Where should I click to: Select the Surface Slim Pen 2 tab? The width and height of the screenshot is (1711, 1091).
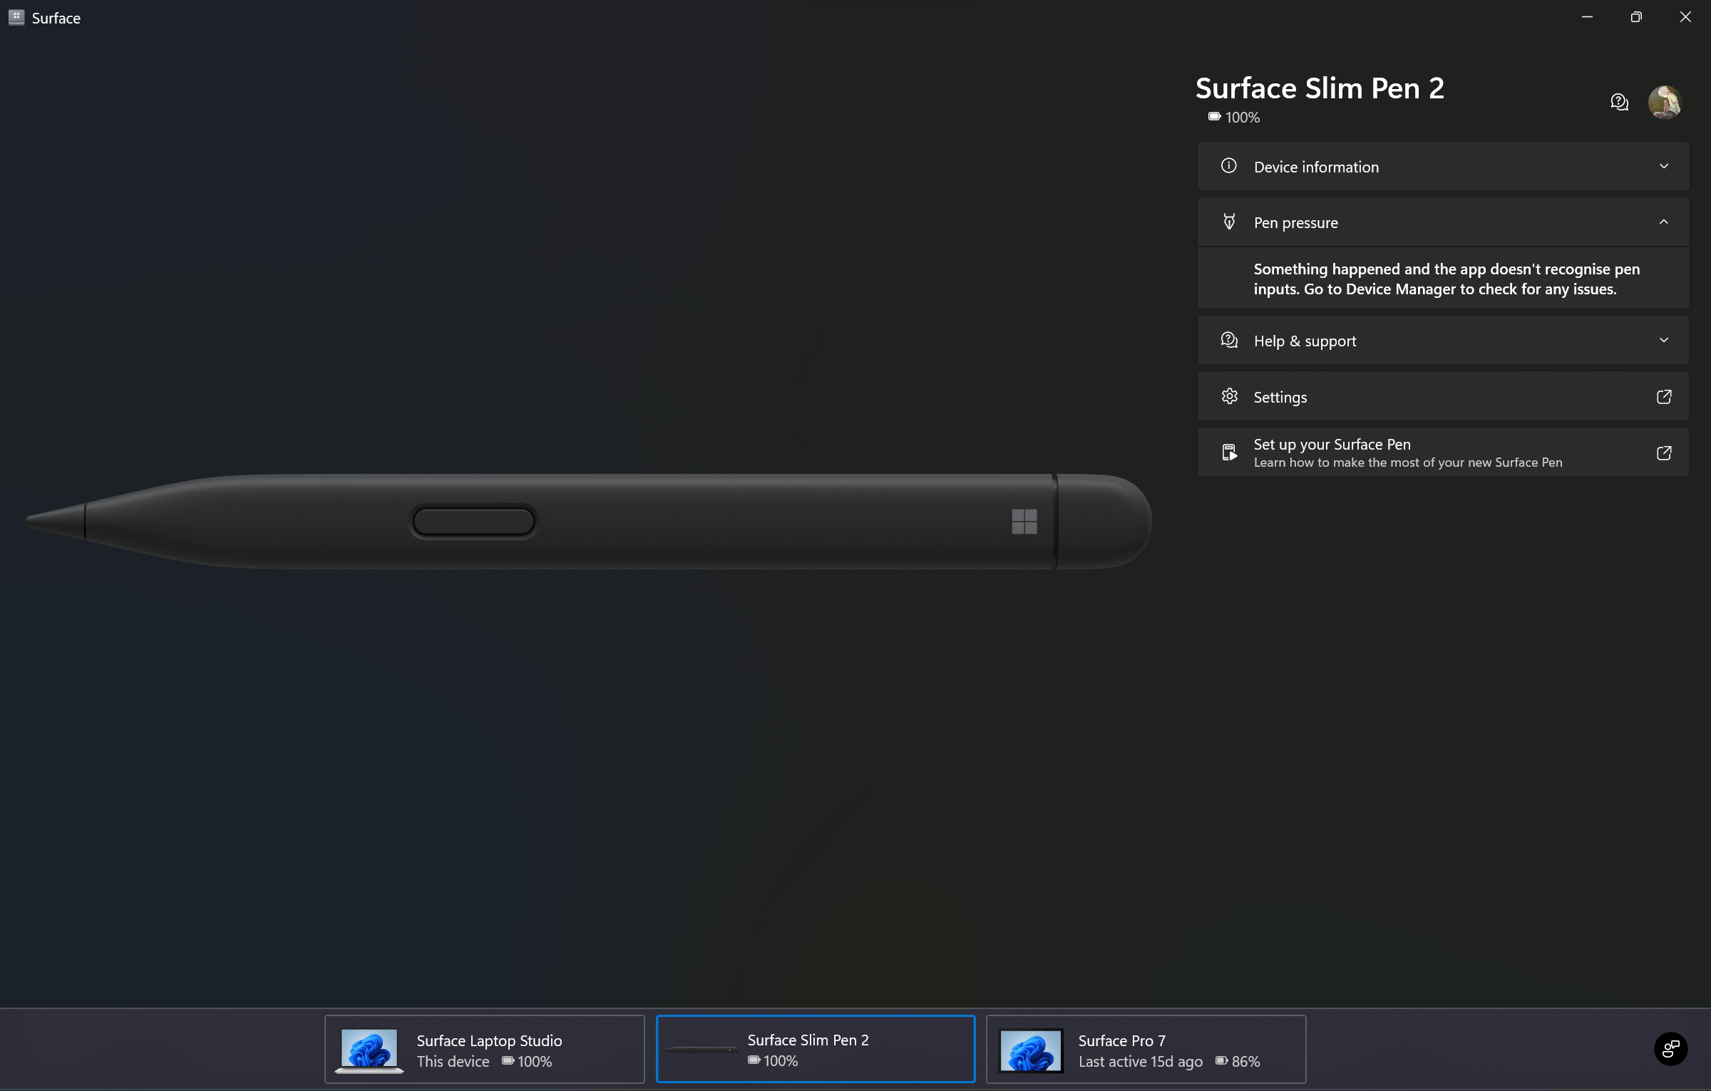pyautogui.click(x=815, y=1049)
